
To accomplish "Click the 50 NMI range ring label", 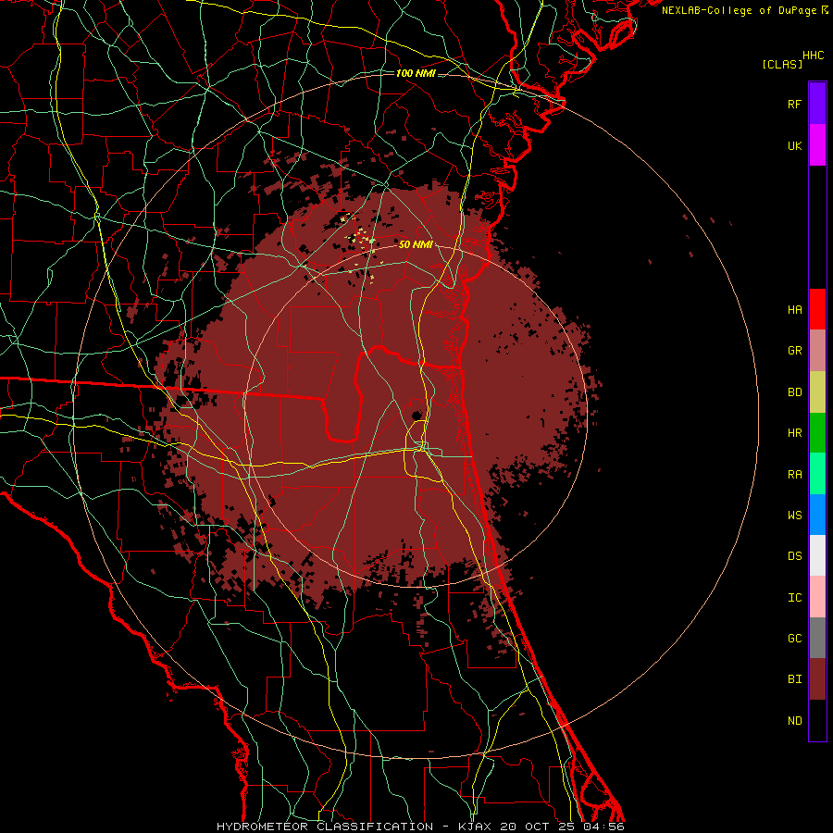I will 416,244.
